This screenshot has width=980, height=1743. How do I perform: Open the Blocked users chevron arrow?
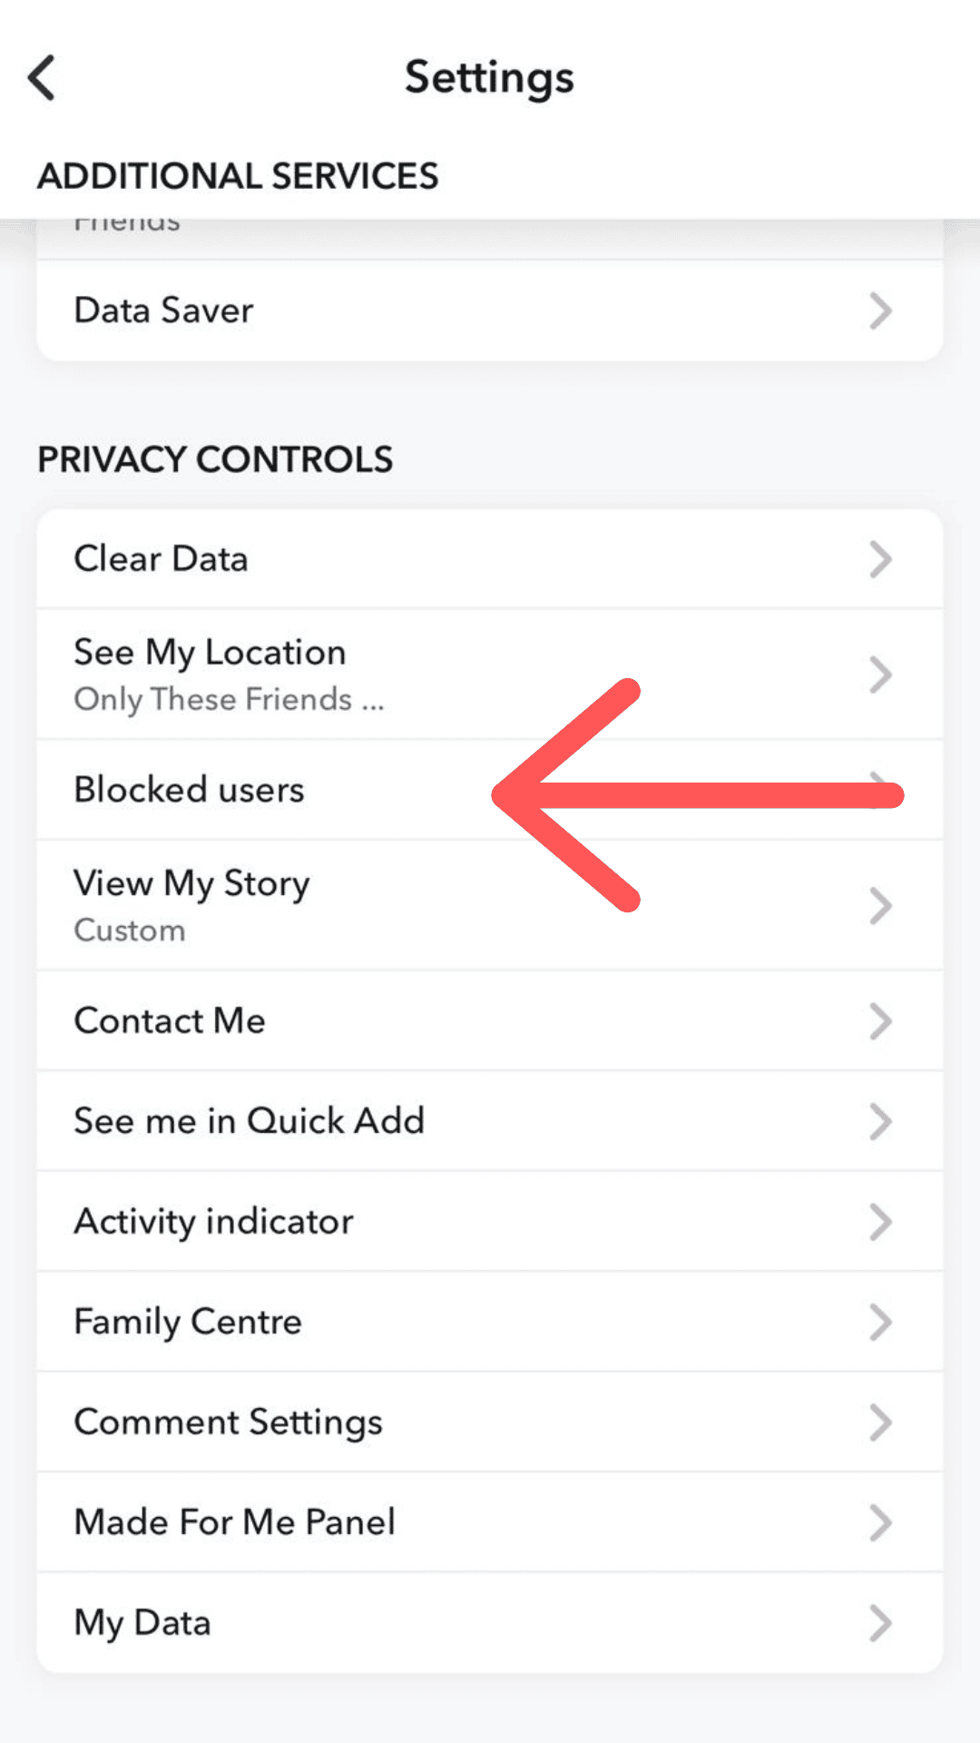coord(879,790)
